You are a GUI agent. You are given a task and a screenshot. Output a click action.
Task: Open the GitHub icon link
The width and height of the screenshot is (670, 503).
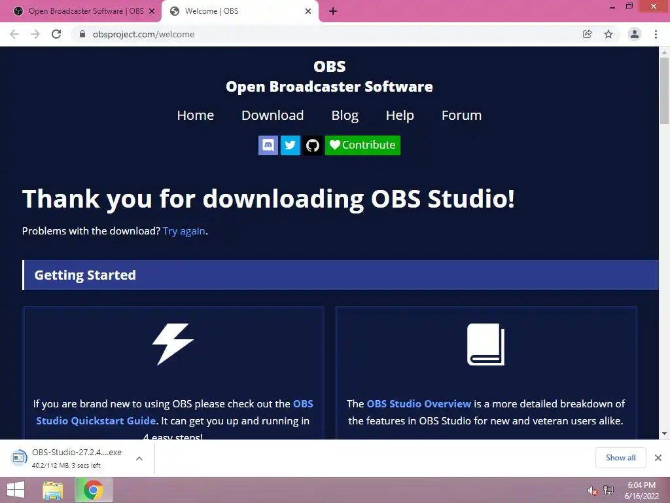point(313,145)
